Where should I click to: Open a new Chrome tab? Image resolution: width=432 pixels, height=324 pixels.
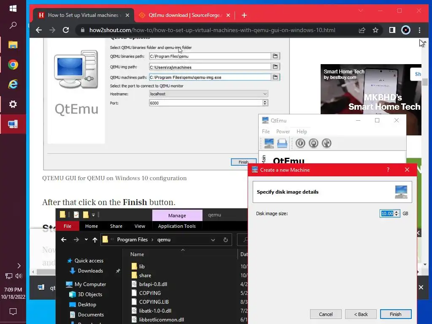click(x=244, y=15)
